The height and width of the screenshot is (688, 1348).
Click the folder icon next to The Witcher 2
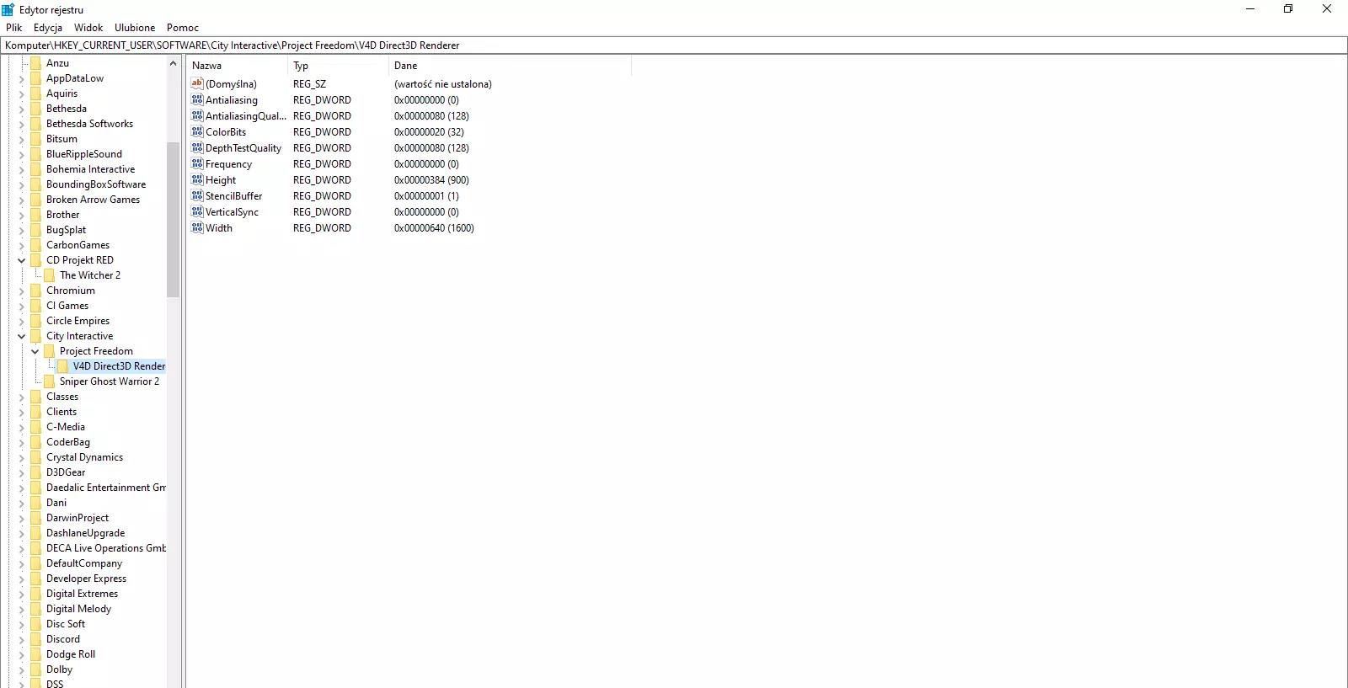click(x=49, y=275)
